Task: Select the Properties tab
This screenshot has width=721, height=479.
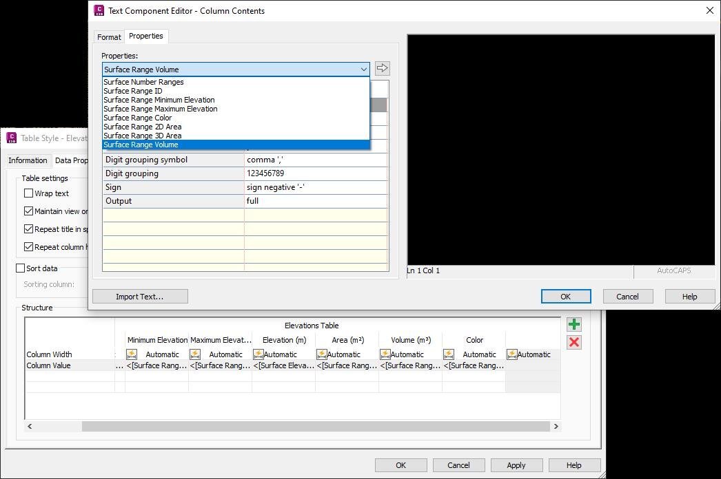Action: point(145,36)
